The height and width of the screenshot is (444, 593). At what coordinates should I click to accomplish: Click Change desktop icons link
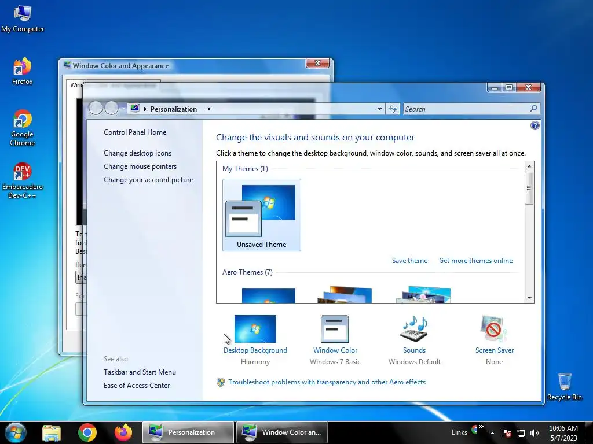[x=138, y=153]
